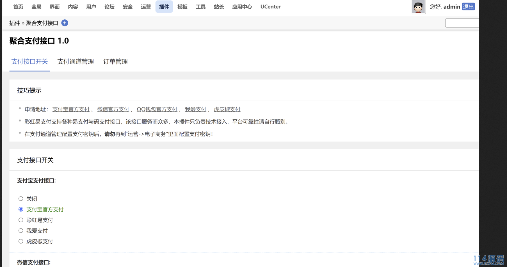Switch to 支付通道管理 tab
This screenshot has width=507, height=267.
pos(76,61)
